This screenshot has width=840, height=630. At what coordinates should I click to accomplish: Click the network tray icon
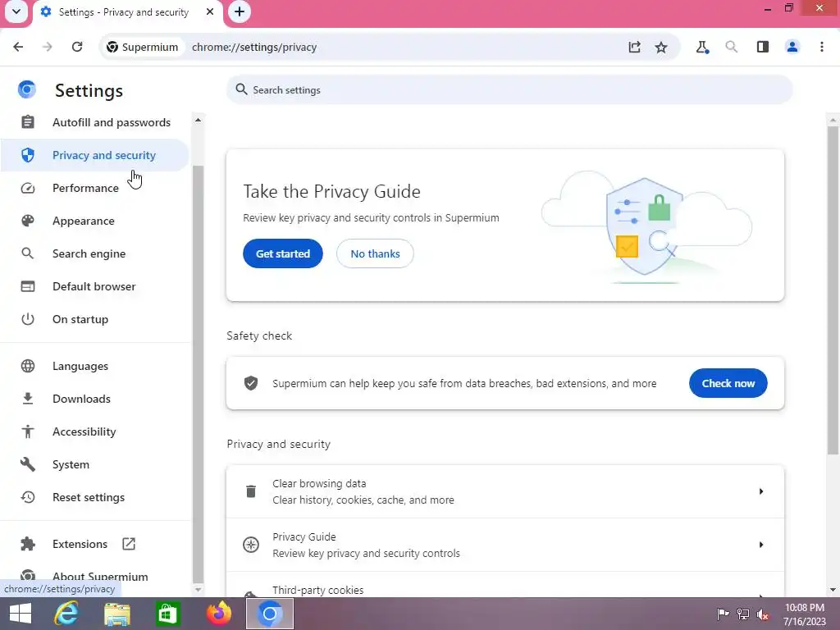tap(743, 614)
